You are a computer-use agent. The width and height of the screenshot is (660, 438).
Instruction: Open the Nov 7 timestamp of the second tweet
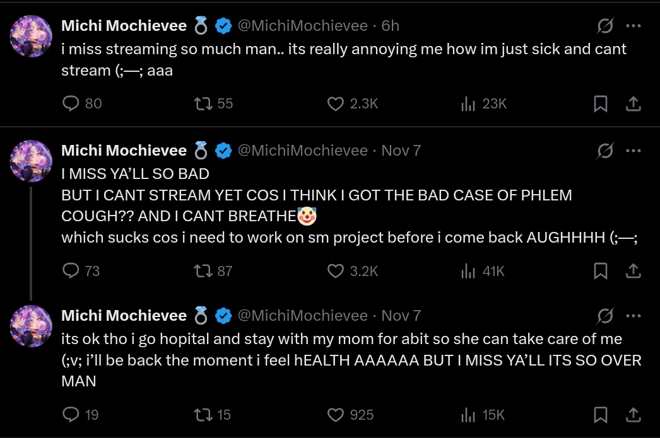401,151
